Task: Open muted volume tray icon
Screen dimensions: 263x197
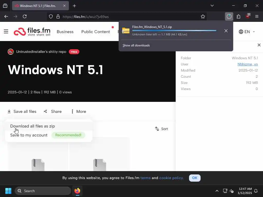Action: click(x=232, y=191)
